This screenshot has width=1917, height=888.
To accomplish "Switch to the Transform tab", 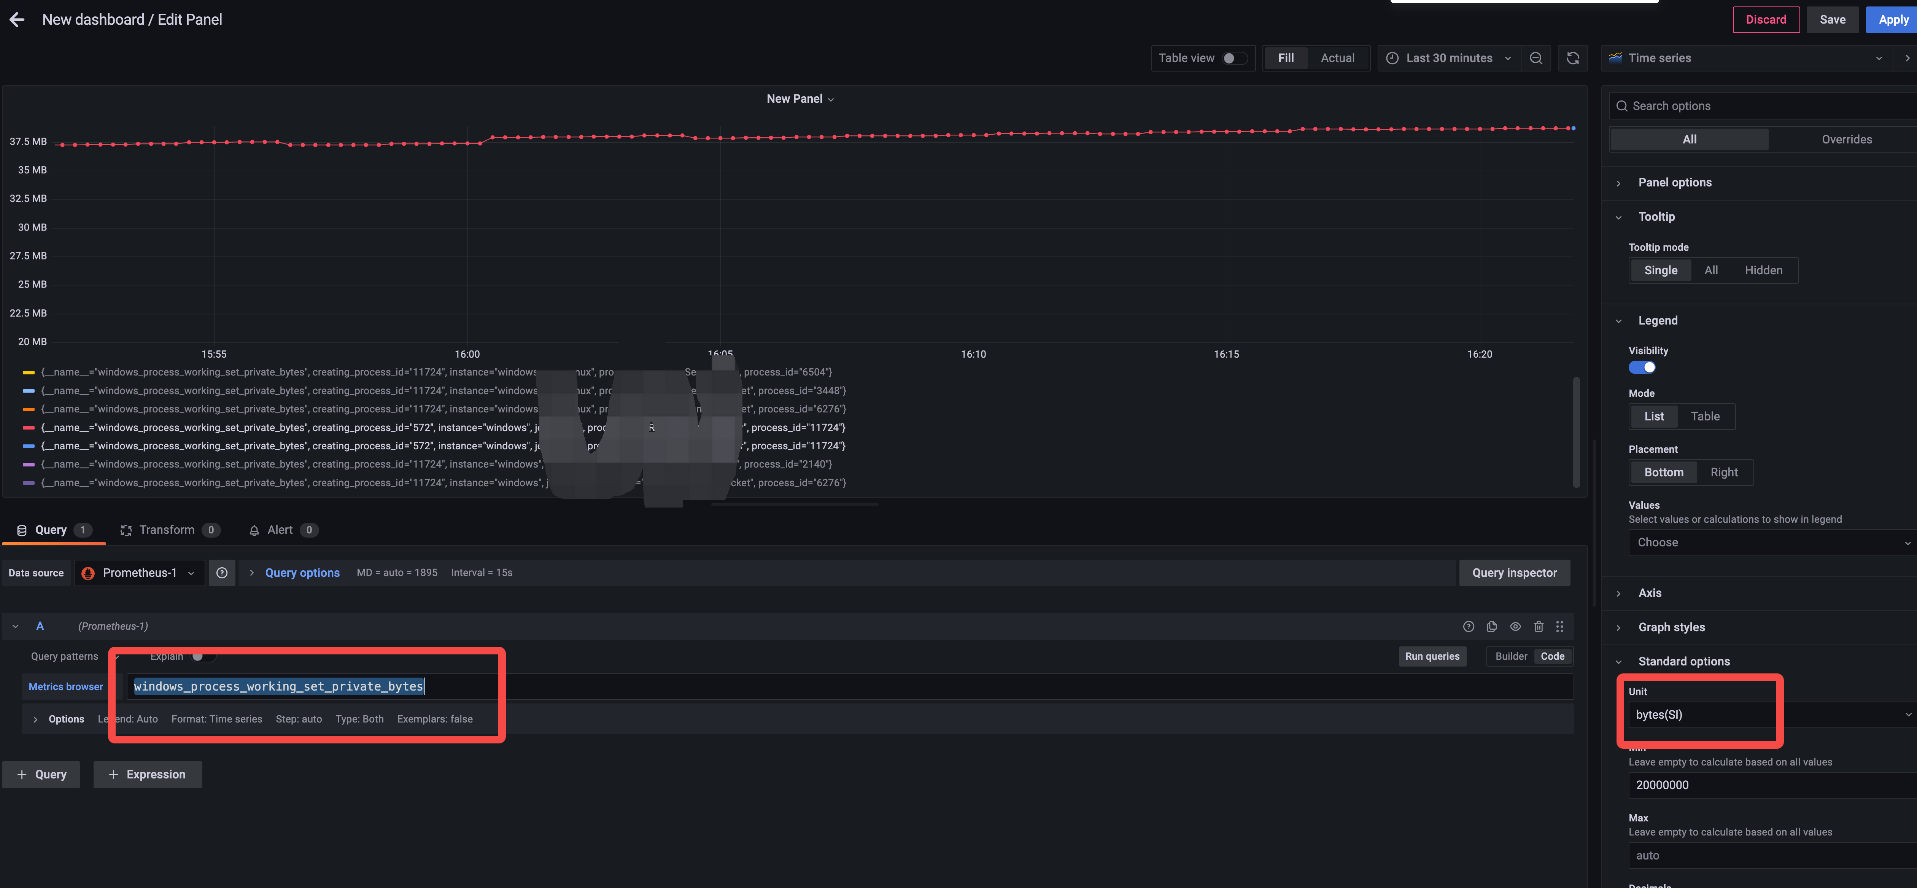I will click(x=170, y=530).
